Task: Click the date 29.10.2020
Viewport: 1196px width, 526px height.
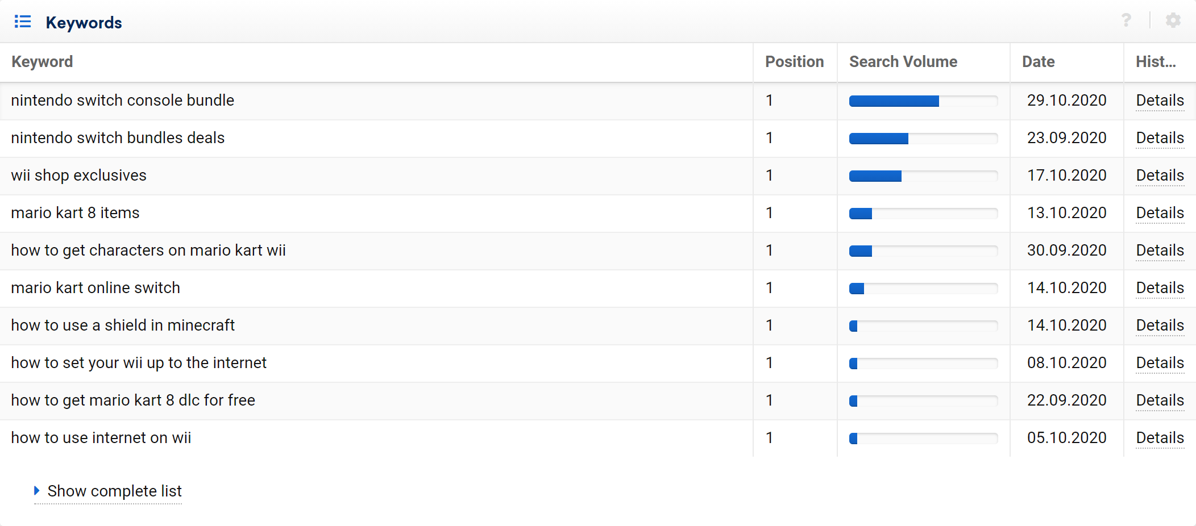Action: 1066,101
